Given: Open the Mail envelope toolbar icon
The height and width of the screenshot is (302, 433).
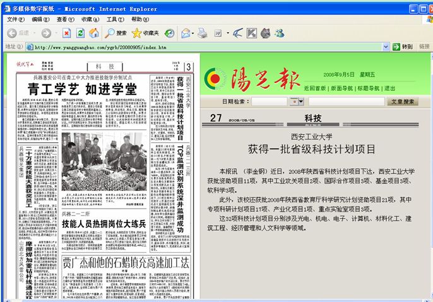Looking at the screenshot, I should click(x=186, y=33).
